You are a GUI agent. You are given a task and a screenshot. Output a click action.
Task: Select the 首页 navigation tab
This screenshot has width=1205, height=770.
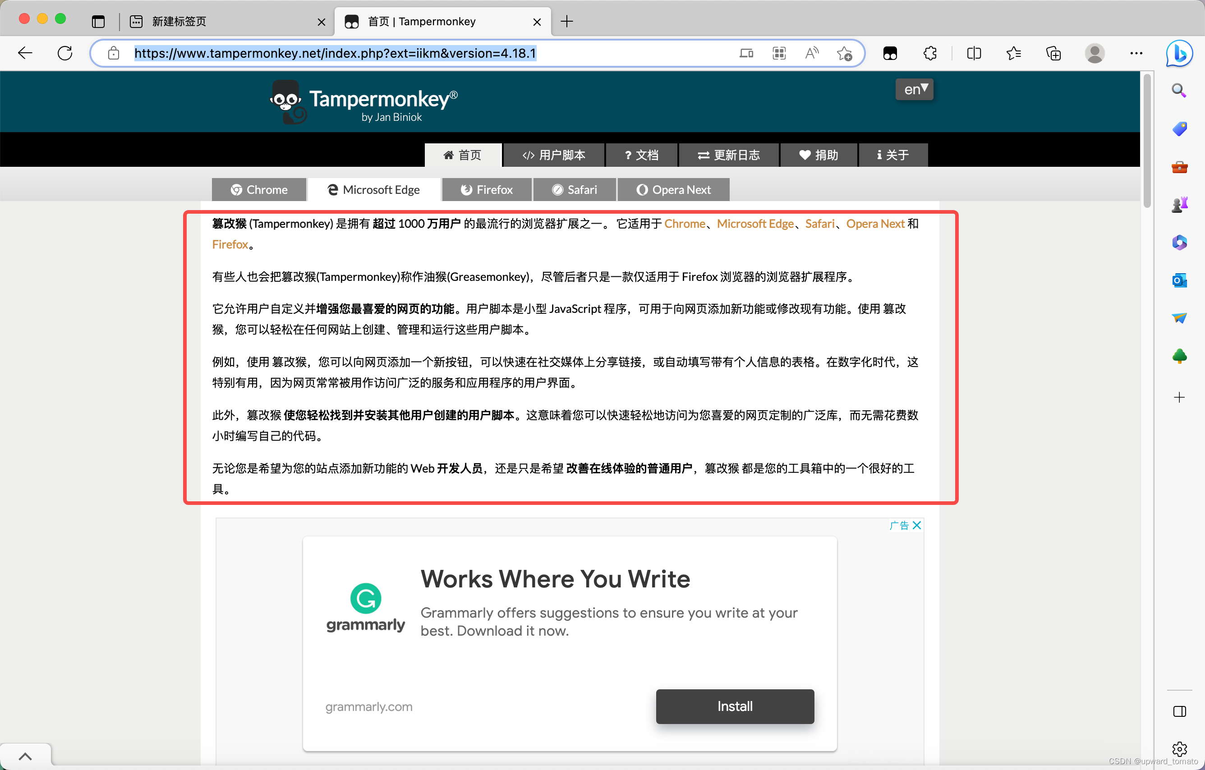(463, 155)
